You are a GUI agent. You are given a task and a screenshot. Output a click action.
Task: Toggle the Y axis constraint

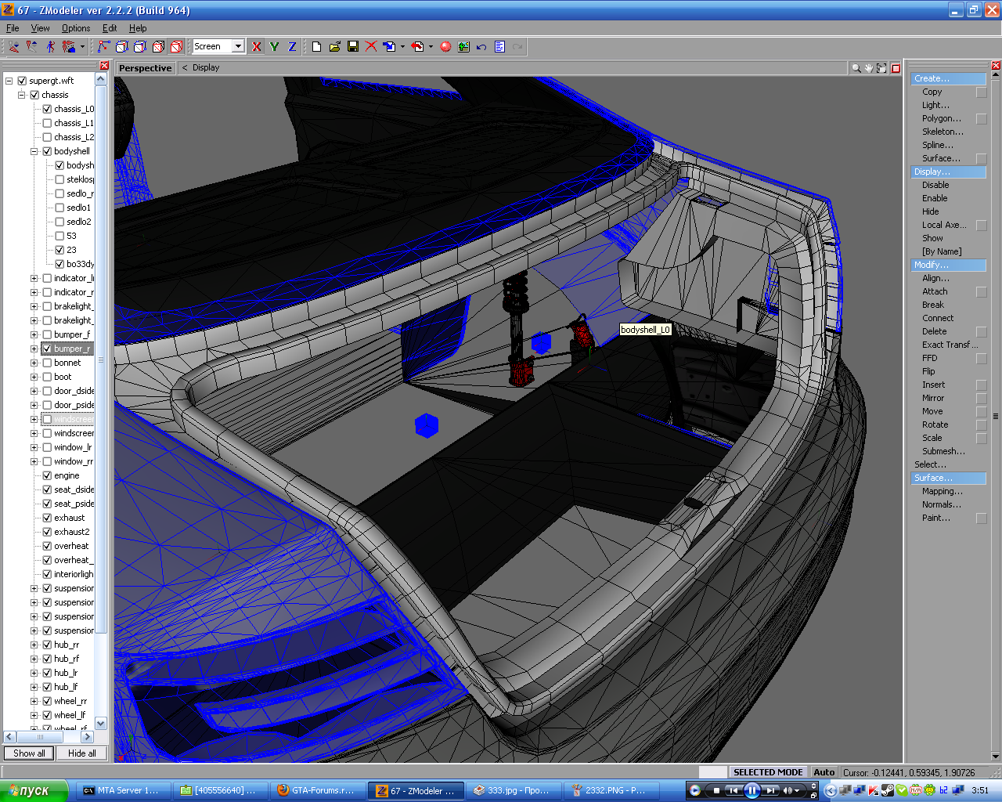point(274,47)
